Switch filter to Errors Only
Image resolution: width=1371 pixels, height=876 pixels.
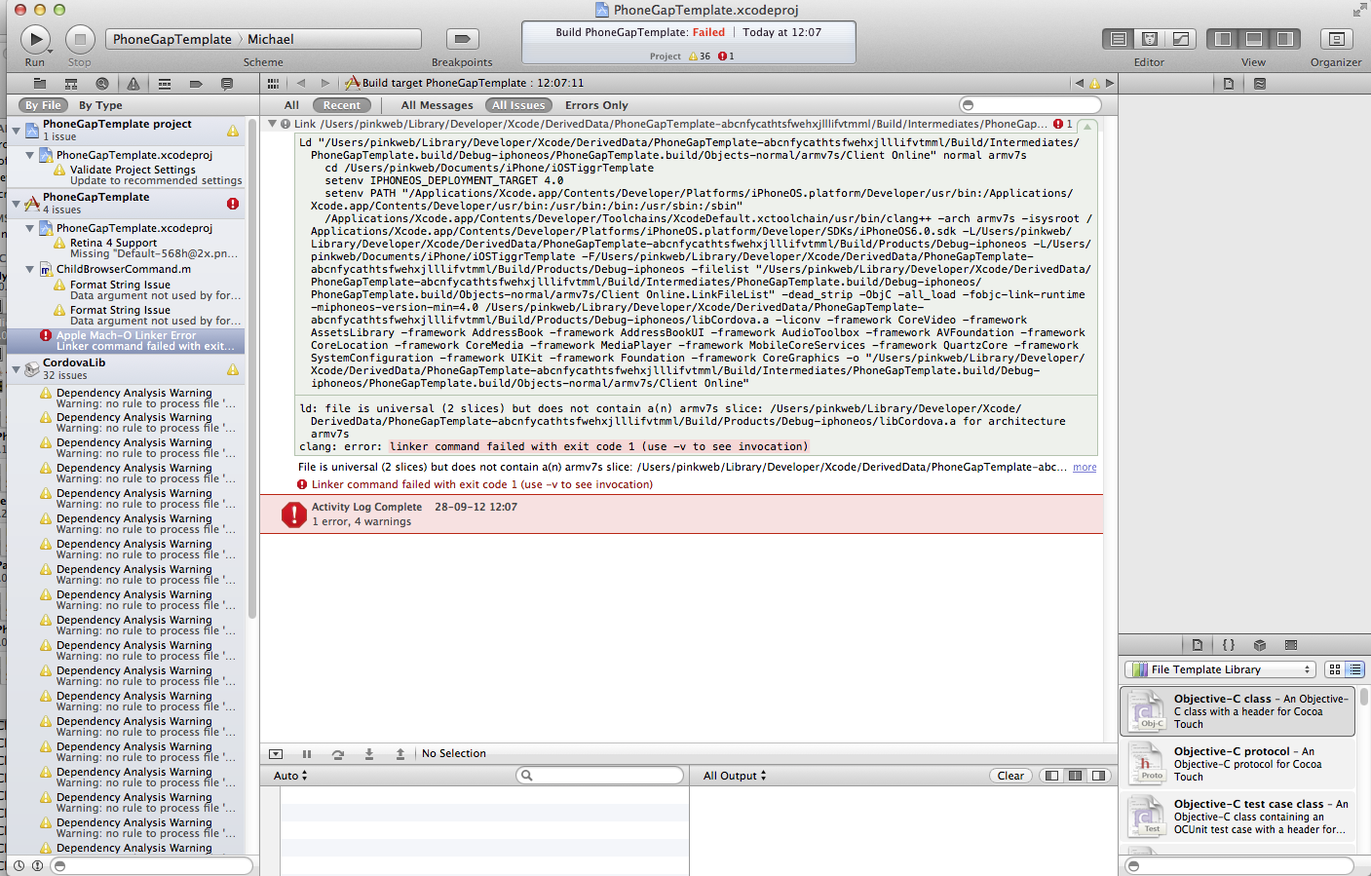click(596, 105)
